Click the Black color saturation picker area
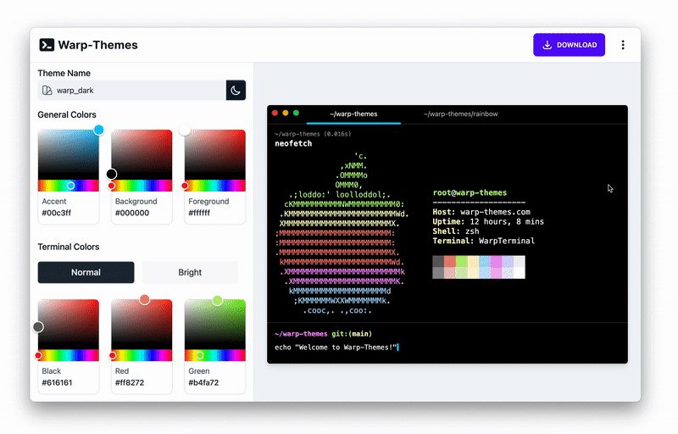 point(69,325)
